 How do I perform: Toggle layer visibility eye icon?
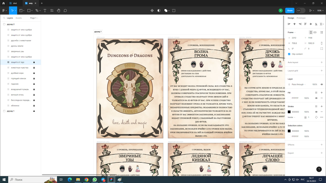[322, 84]
